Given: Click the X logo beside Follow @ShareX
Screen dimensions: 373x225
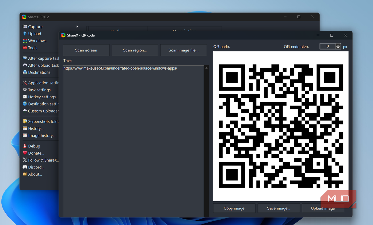Looking at the screenshot, I should point(25,160).
